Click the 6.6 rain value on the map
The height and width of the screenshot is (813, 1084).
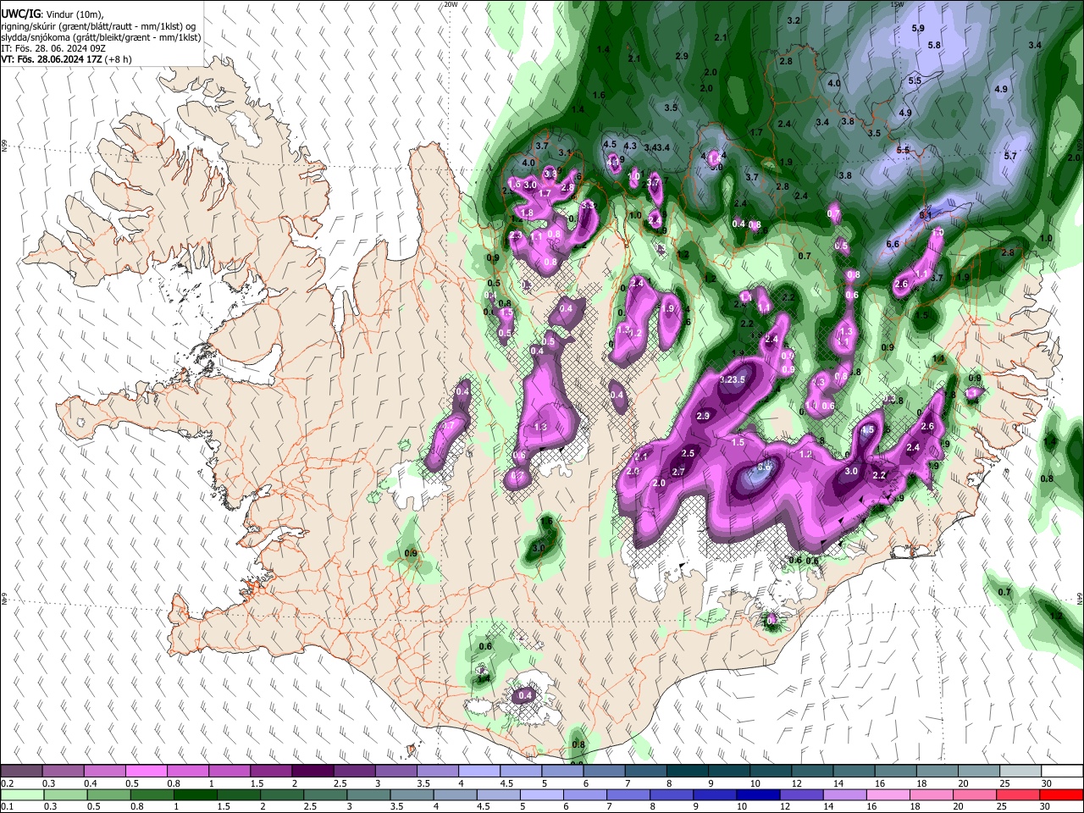[893, 244]
